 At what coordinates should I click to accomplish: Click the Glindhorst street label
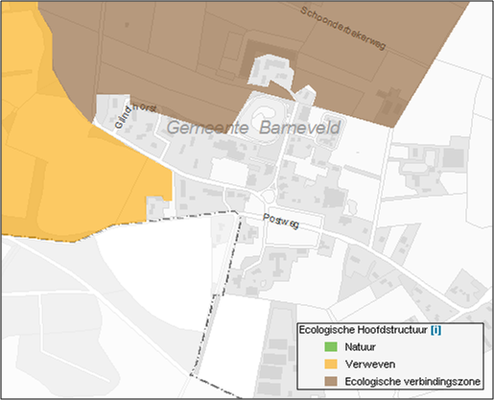[135, 115]
